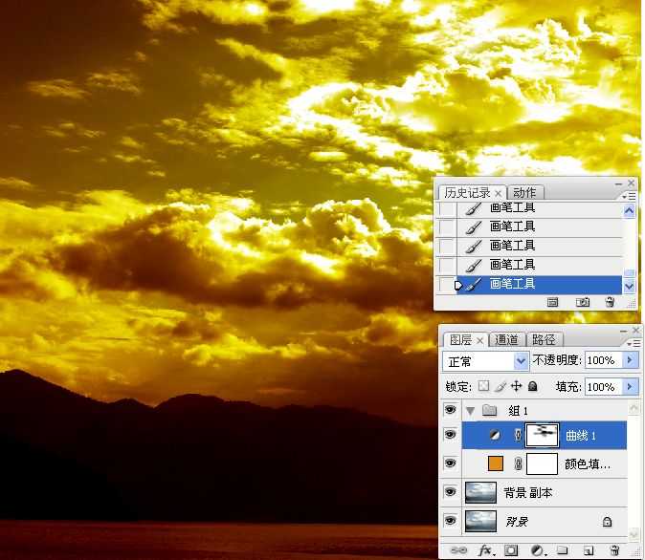Click the lock icon on 背景 layer
645x560 pixels.
[607, 522]
